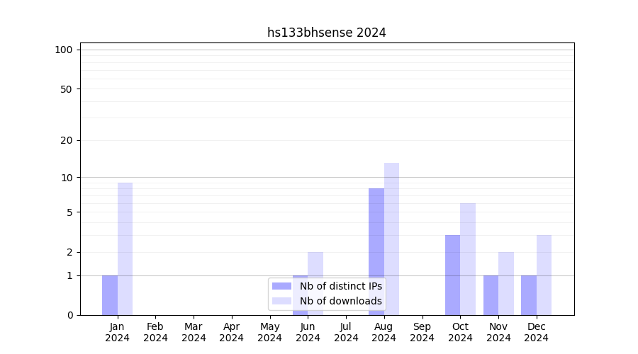This screenshot has height=354, width=638.
Task: Click the 100 tick label on y-axis
Action: click(x=64, y=50)
